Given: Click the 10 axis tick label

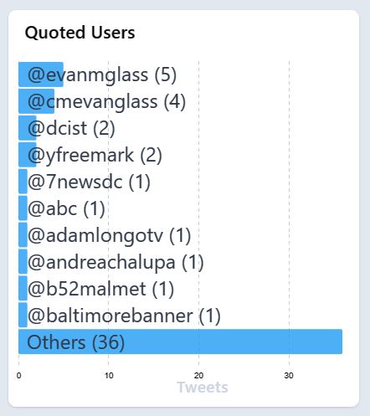Looking at the screenshot, I should pos(109,376).
